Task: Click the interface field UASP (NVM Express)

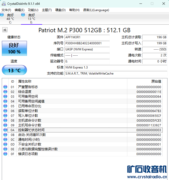Action: [87, 49]
